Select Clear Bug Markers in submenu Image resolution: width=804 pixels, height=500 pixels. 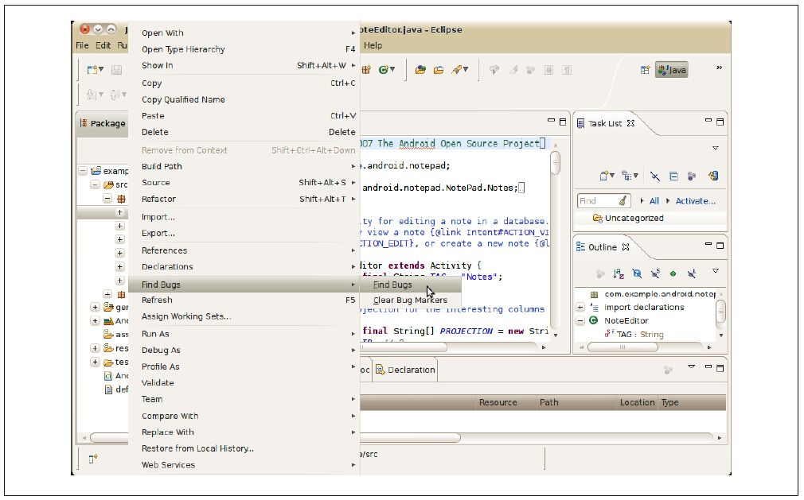410,300
